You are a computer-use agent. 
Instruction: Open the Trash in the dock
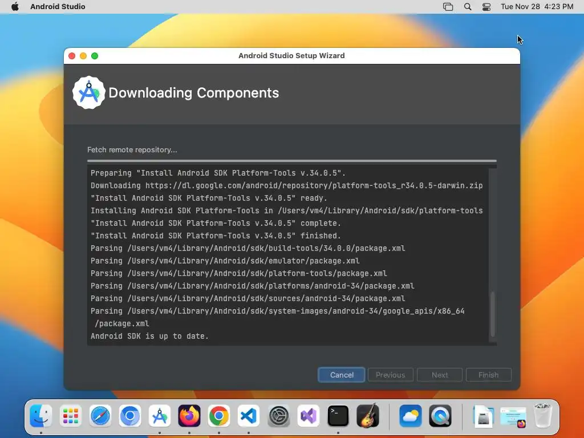(543, 416)
